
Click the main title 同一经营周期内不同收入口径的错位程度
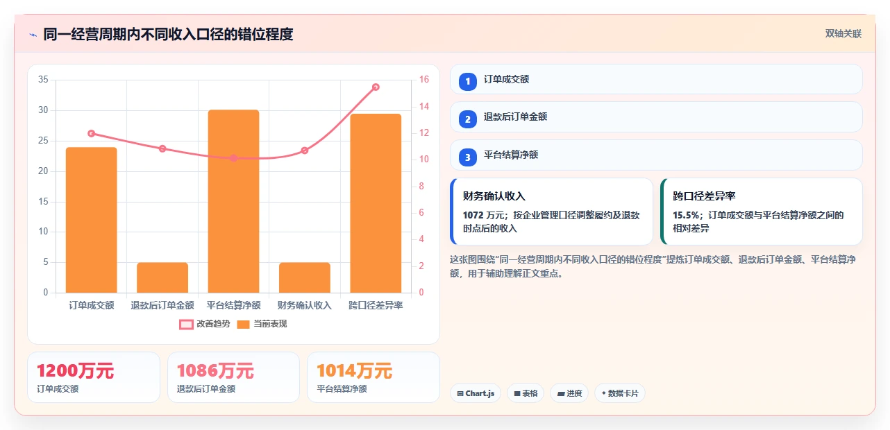coord(168,34)
